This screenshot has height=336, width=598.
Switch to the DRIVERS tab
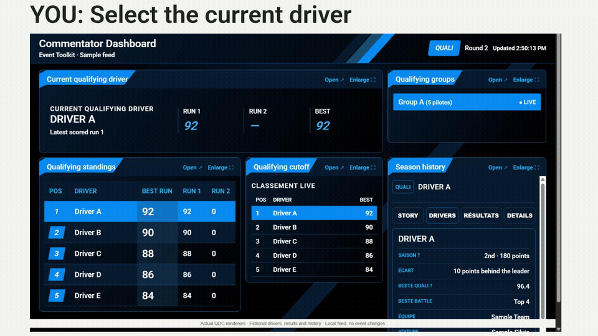[442, 216]
